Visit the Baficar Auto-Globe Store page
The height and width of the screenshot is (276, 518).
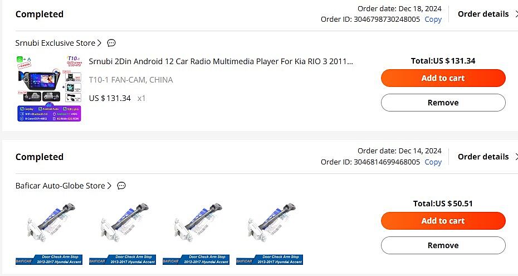click(60, 186)
